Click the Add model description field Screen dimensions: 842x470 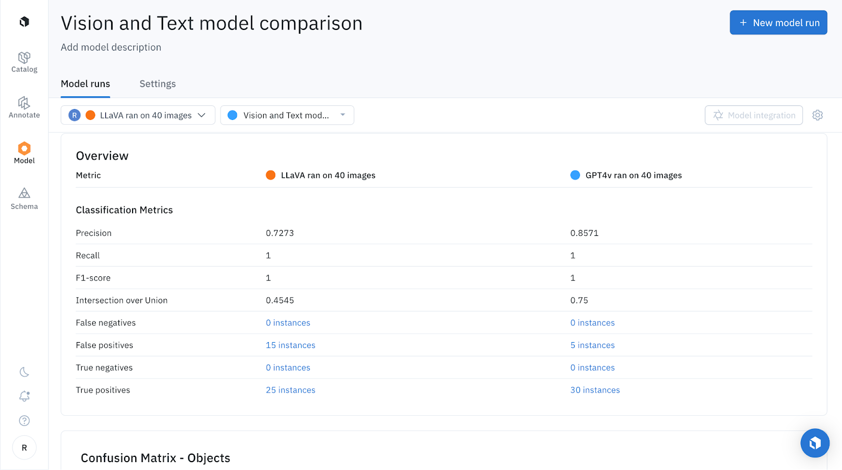click(111, 47)
